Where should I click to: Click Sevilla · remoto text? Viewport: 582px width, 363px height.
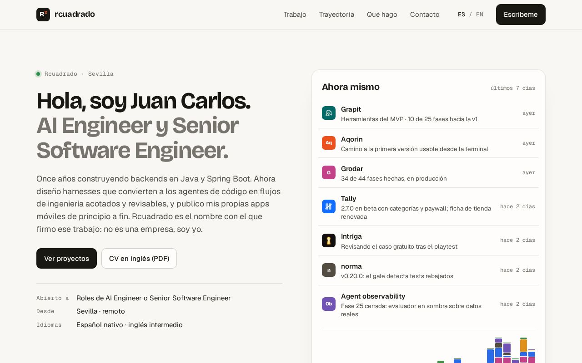tap(100, 311)
